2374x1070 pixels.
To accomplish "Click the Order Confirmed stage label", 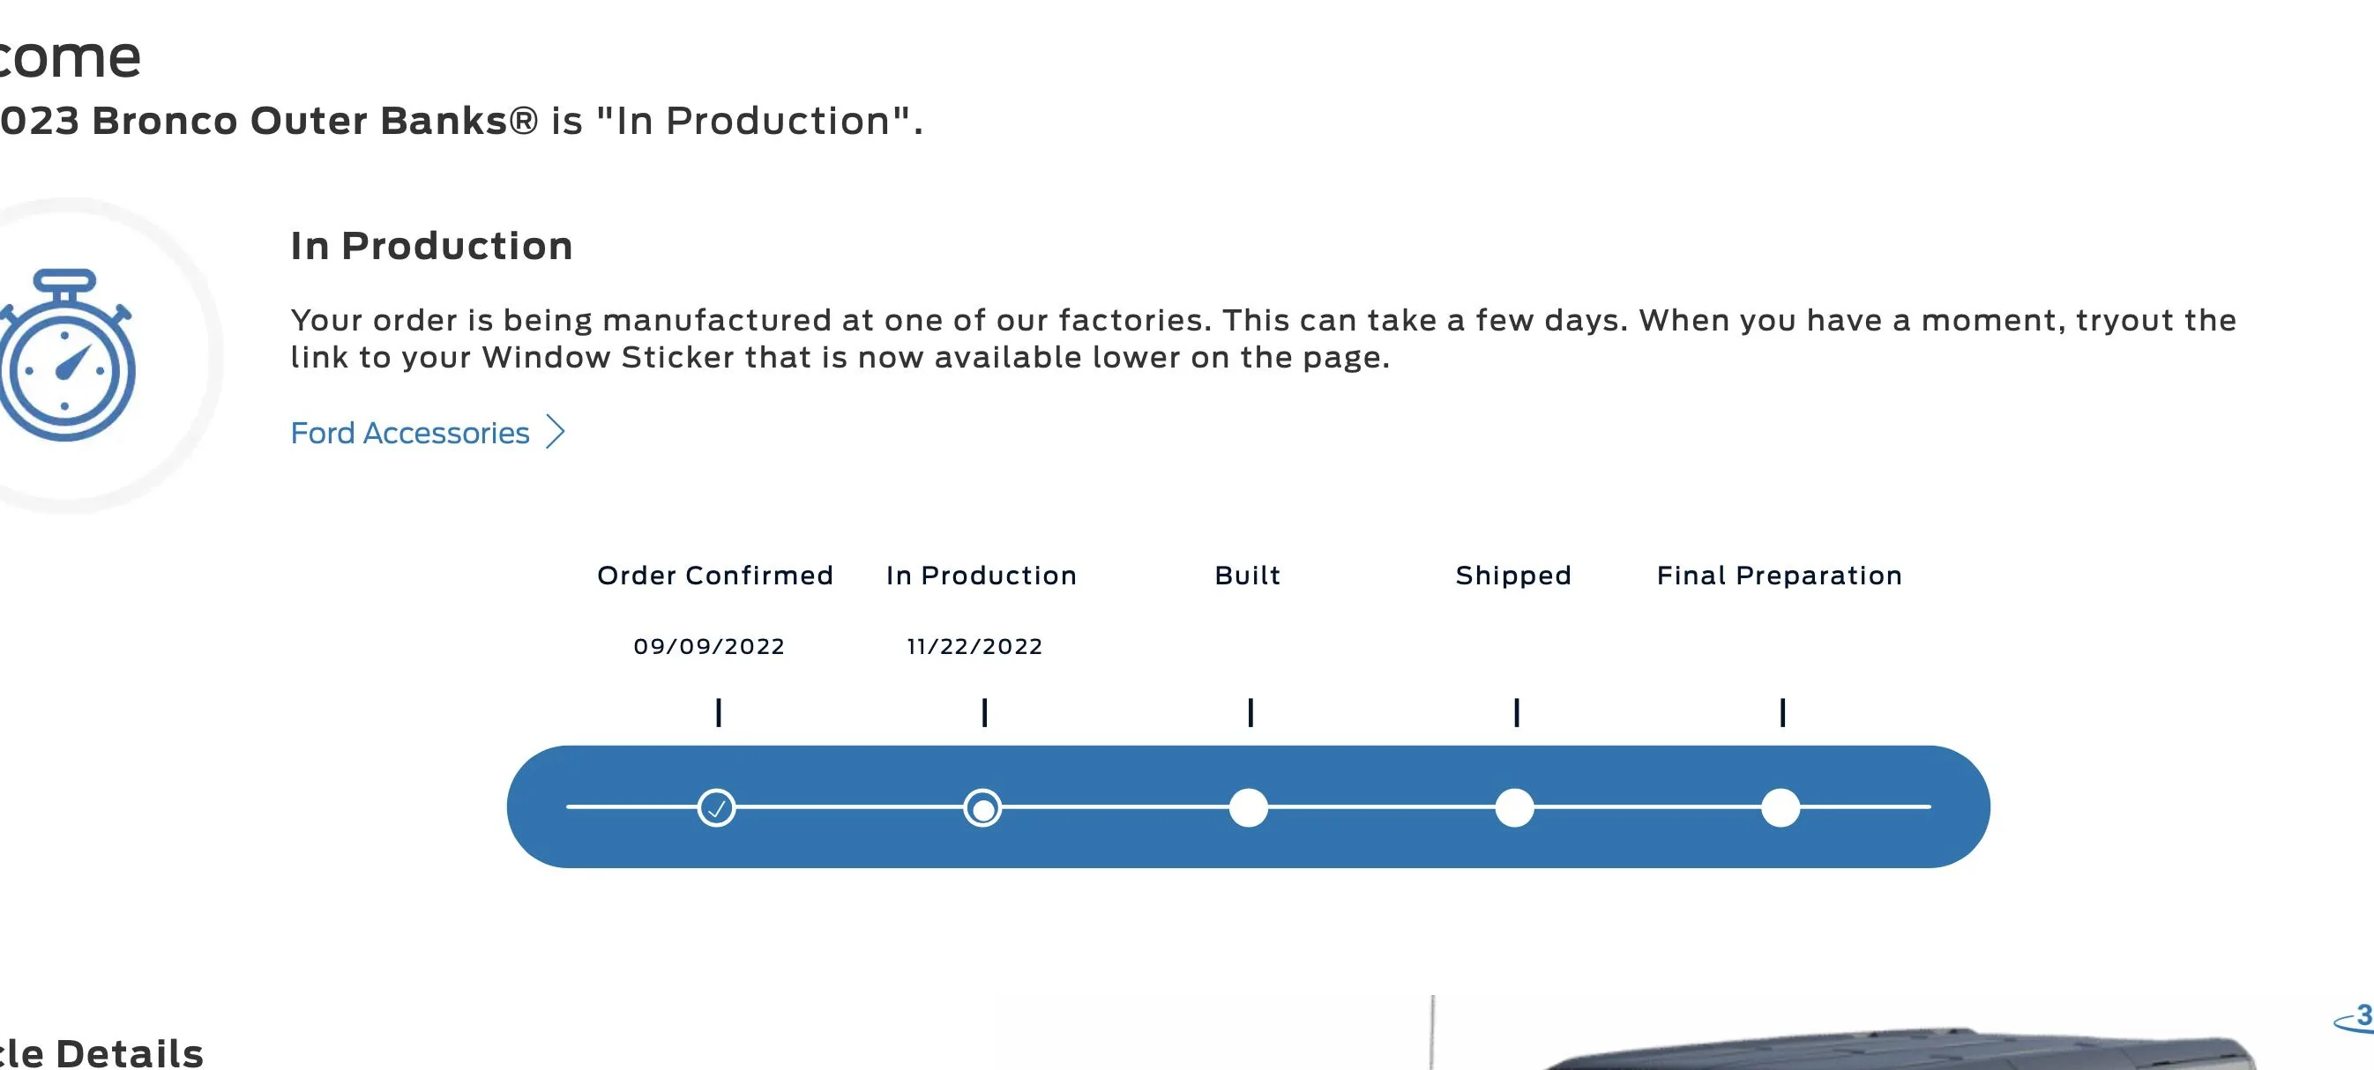I will point(715,576).
